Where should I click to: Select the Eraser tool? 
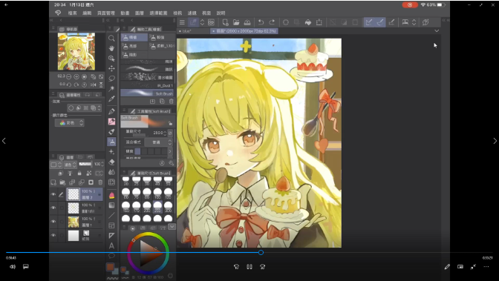(111, 162)
